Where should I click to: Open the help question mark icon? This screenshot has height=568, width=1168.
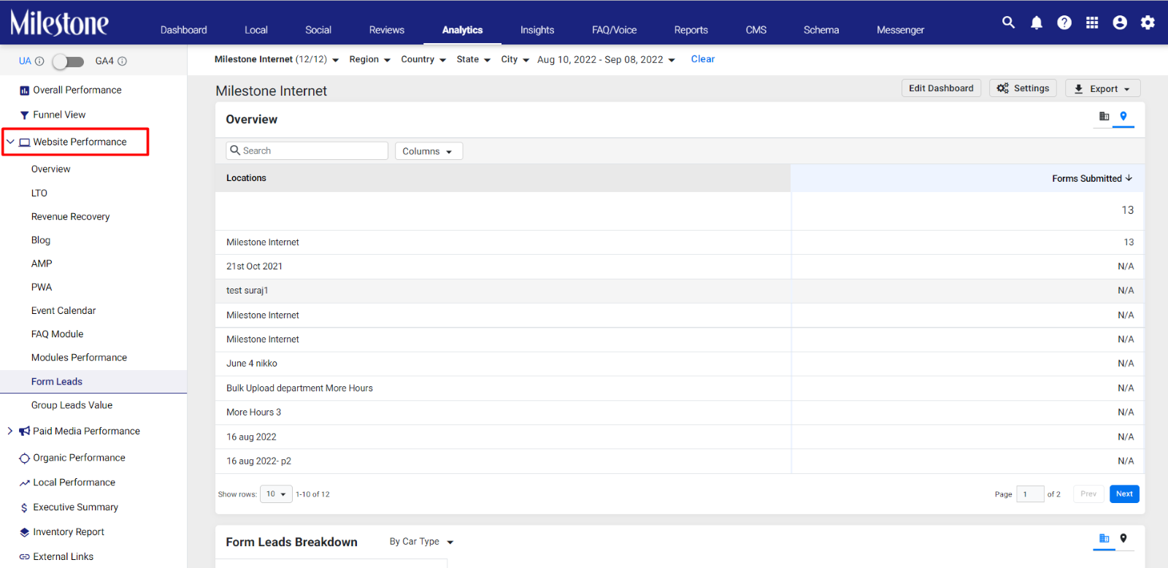(x=1064, y=23)
